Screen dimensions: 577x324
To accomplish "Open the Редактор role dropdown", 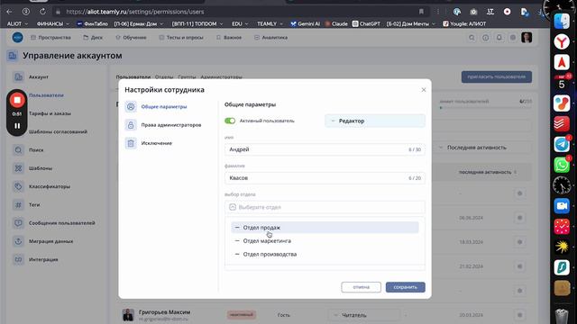I will tap(375, 121).
